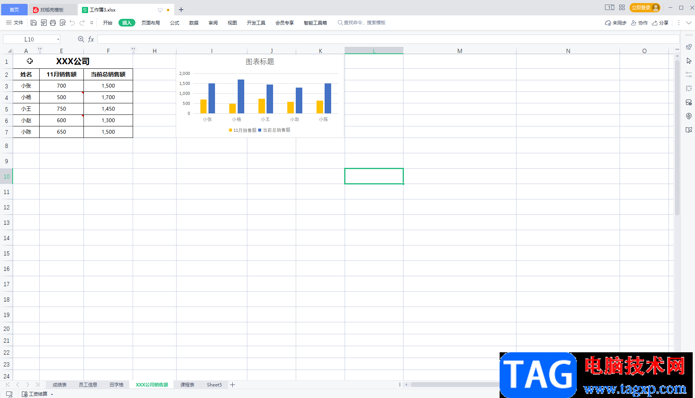695x398 pixels.
Task: Select row 10 header
Action: point(7,176)
